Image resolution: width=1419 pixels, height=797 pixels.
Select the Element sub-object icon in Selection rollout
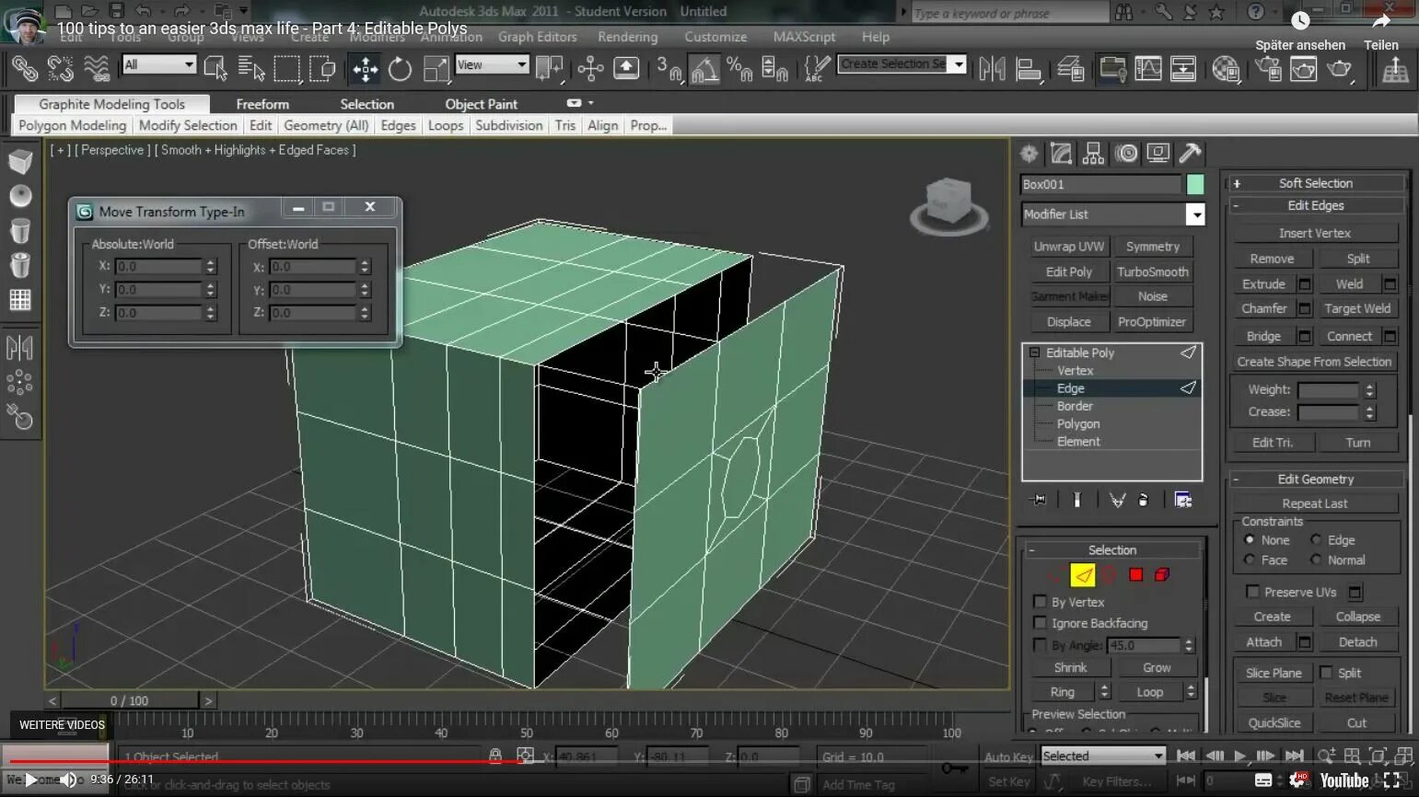(1162, 574)
